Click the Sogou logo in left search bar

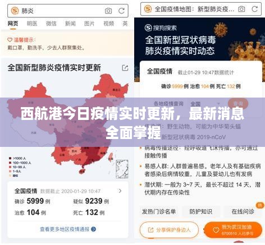(15, 11)
